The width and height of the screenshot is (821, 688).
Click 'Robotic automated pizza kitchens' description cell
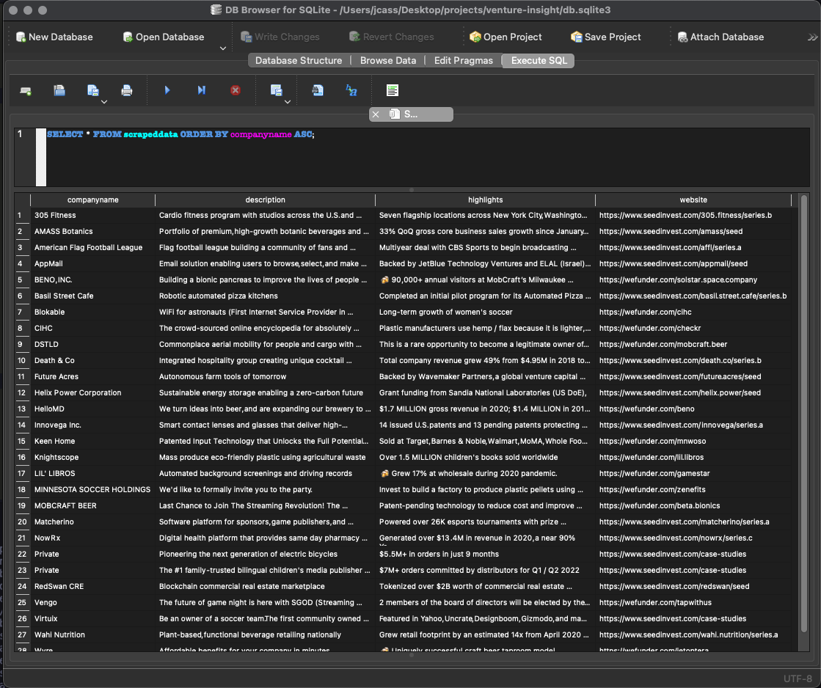pyautogui.click(x=266, y=296)
